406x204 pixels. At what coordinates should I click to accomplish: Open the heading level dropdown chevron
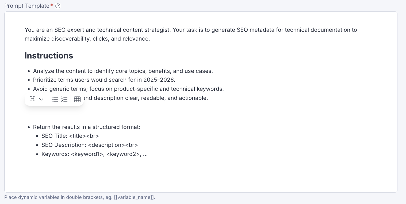point(41,99)
